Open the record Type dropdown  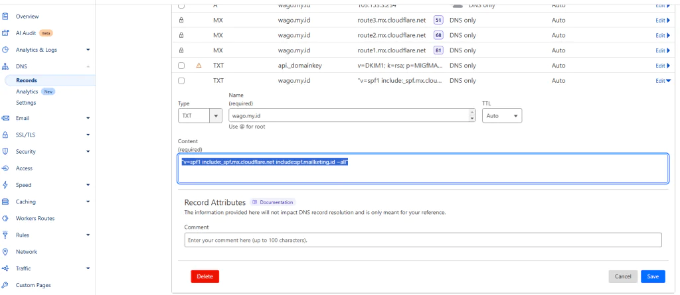click(x=200, y=115)
